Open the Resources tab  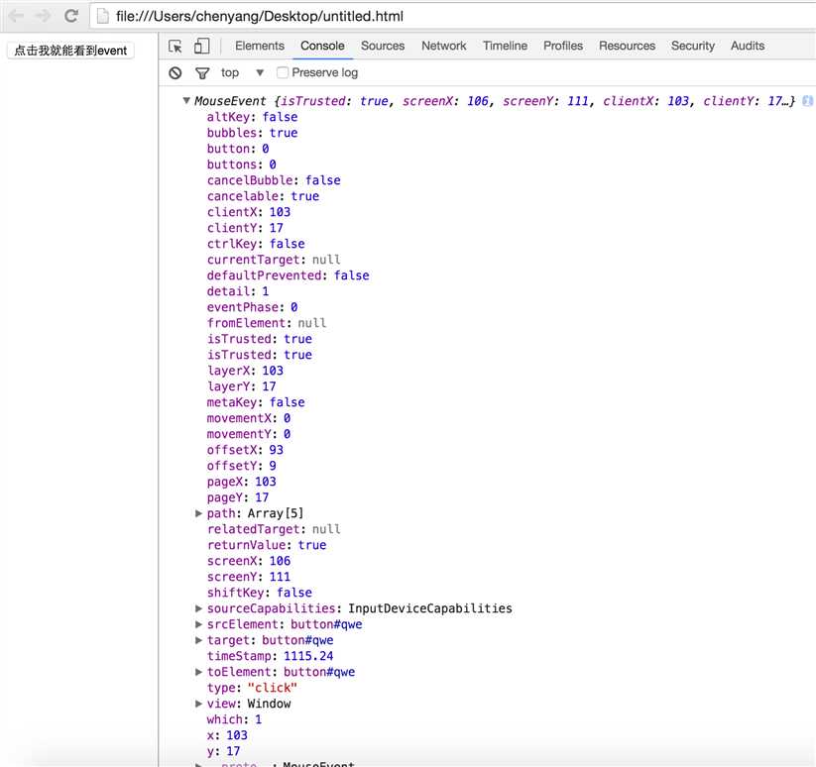[x=627, y=46]
